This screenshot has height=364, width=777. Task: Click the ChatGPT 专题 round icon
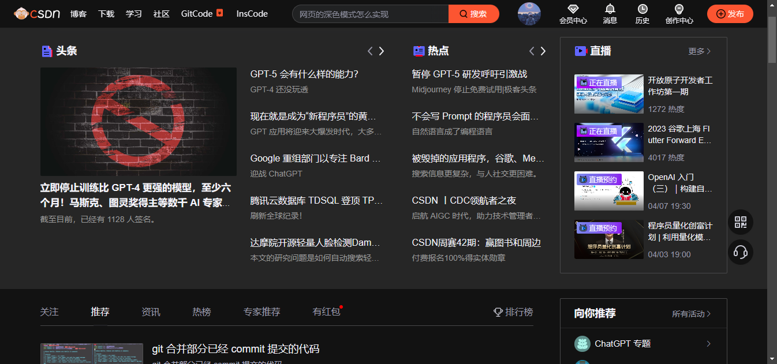pos(582,344)
